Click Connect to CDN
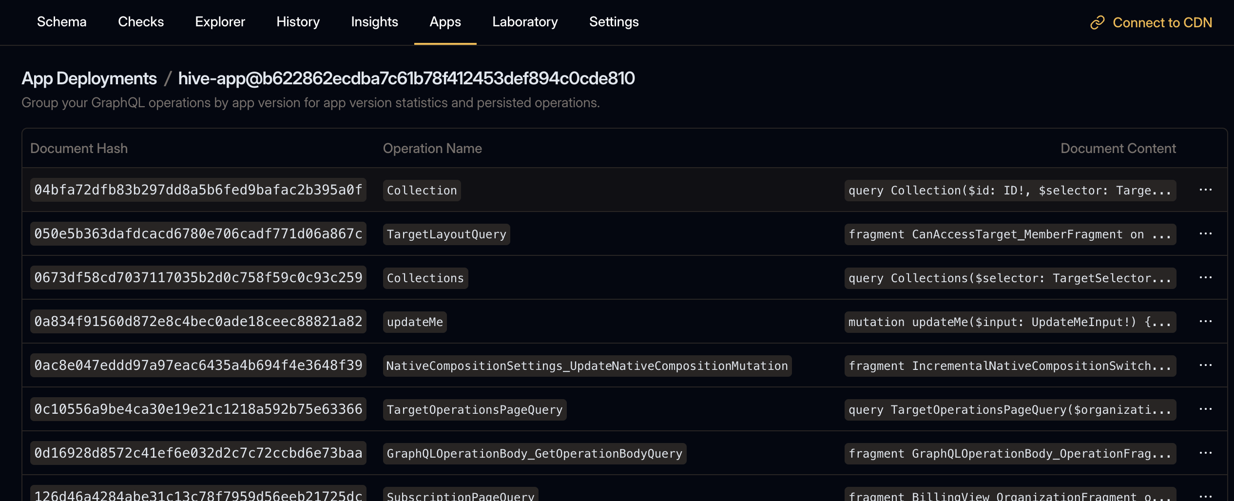This screenshot has width=1234, height=501. [x=1163, y=22]
